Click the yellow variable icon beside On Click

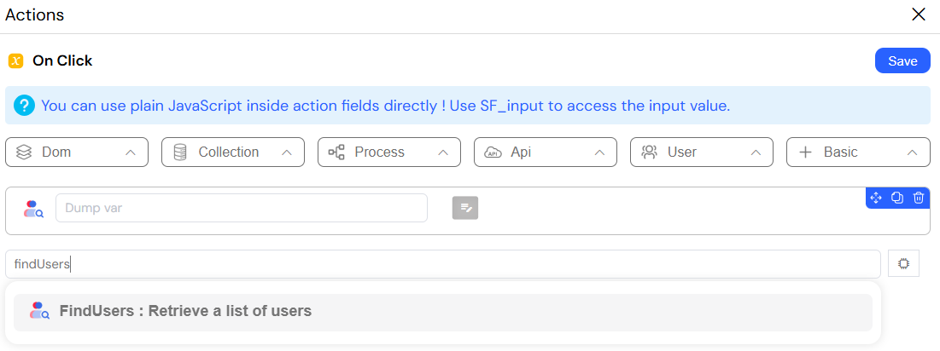pyautogui.click(x=15, y=61)
